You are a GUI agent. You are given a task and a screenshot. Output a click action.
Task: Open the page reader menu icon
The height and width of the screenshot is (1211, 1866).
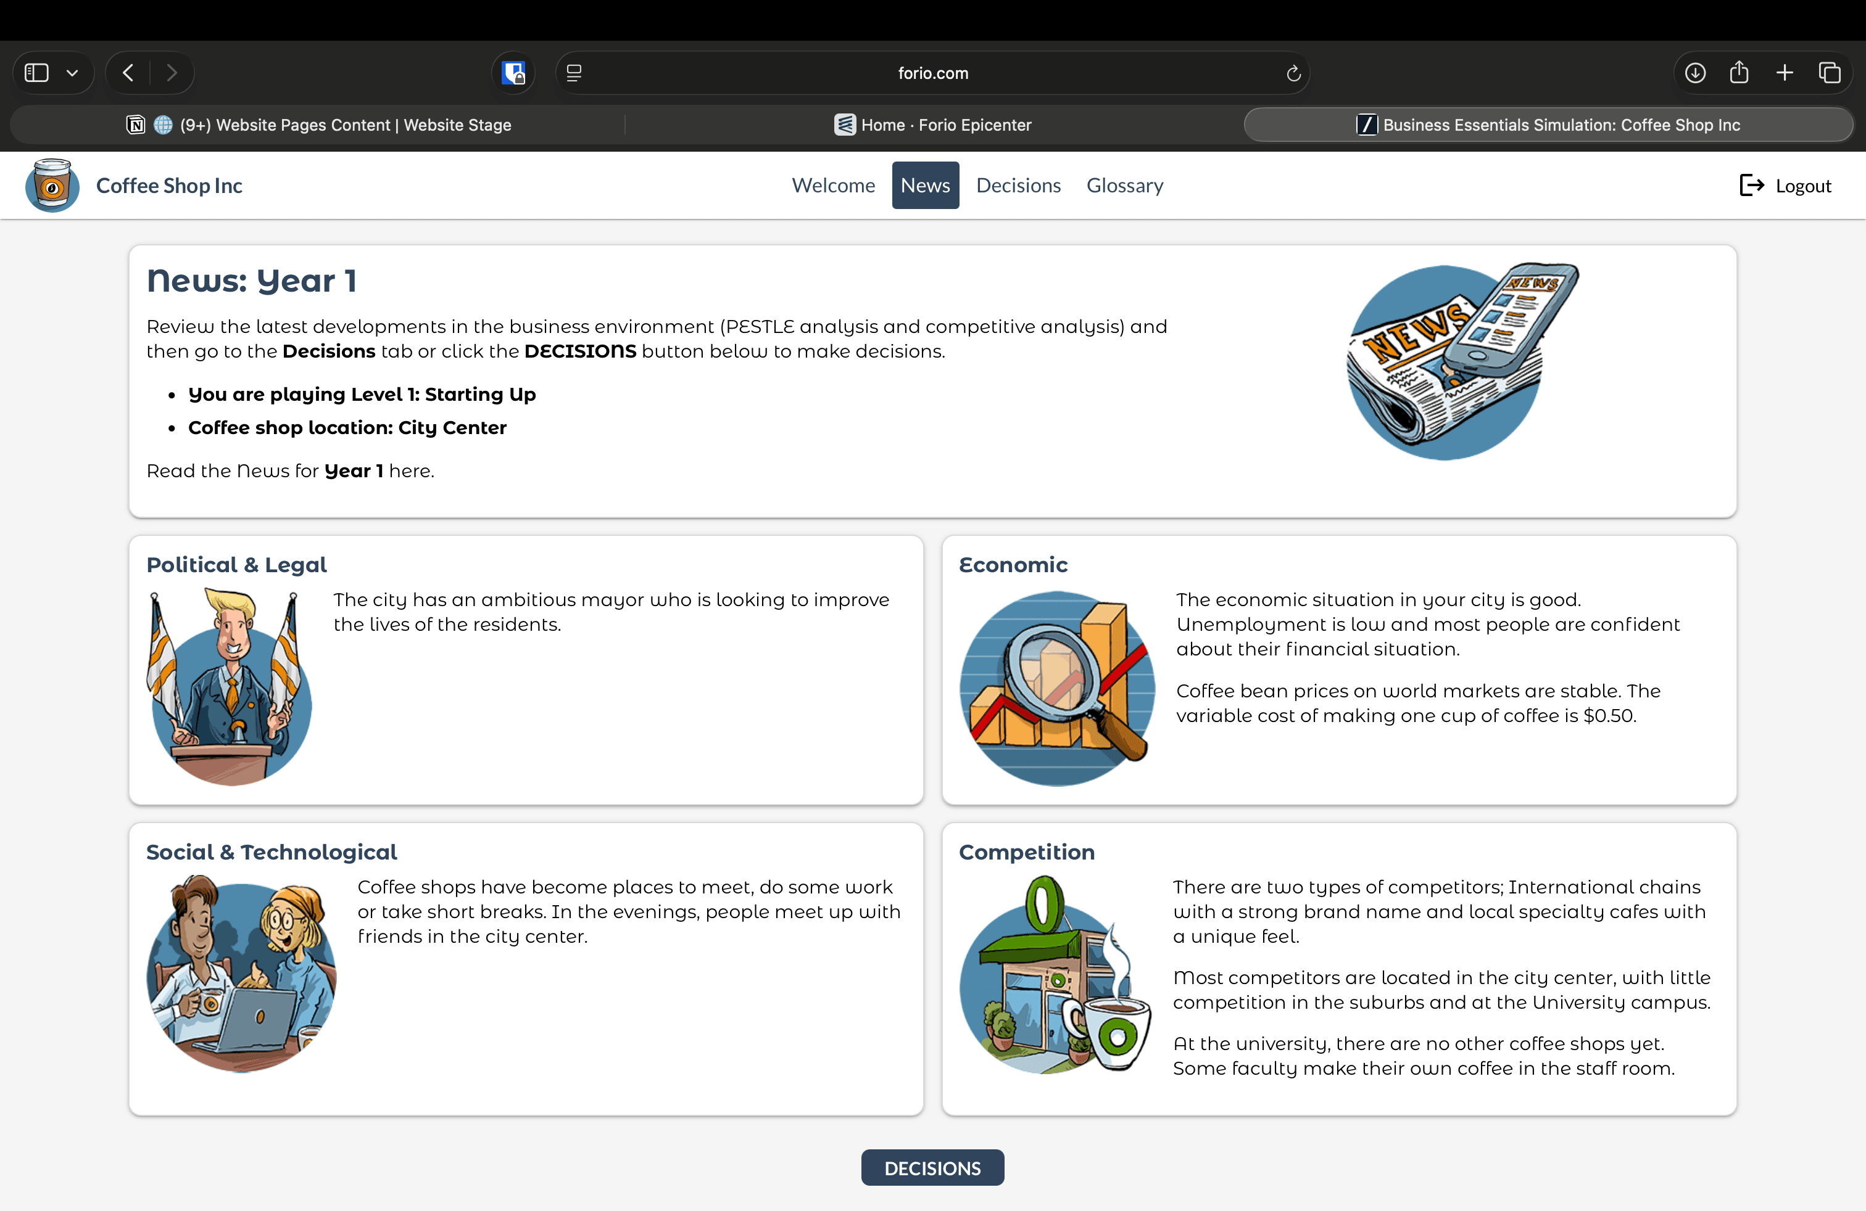coord(574,73)
